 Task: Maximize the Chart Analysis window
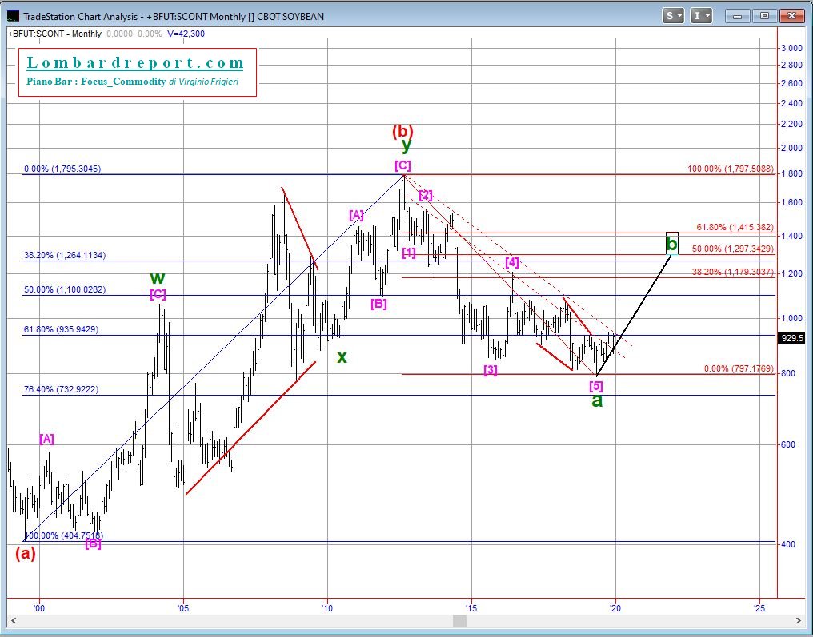764,16
